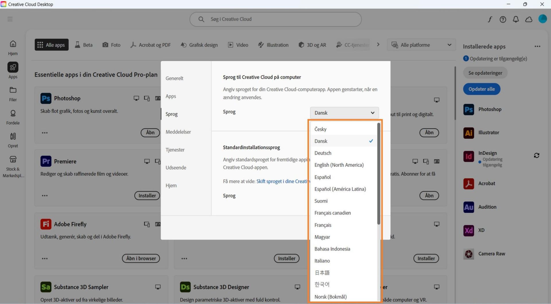Open Opret in the sidebar
551x304 pixels.
click(x=13, y=140)
